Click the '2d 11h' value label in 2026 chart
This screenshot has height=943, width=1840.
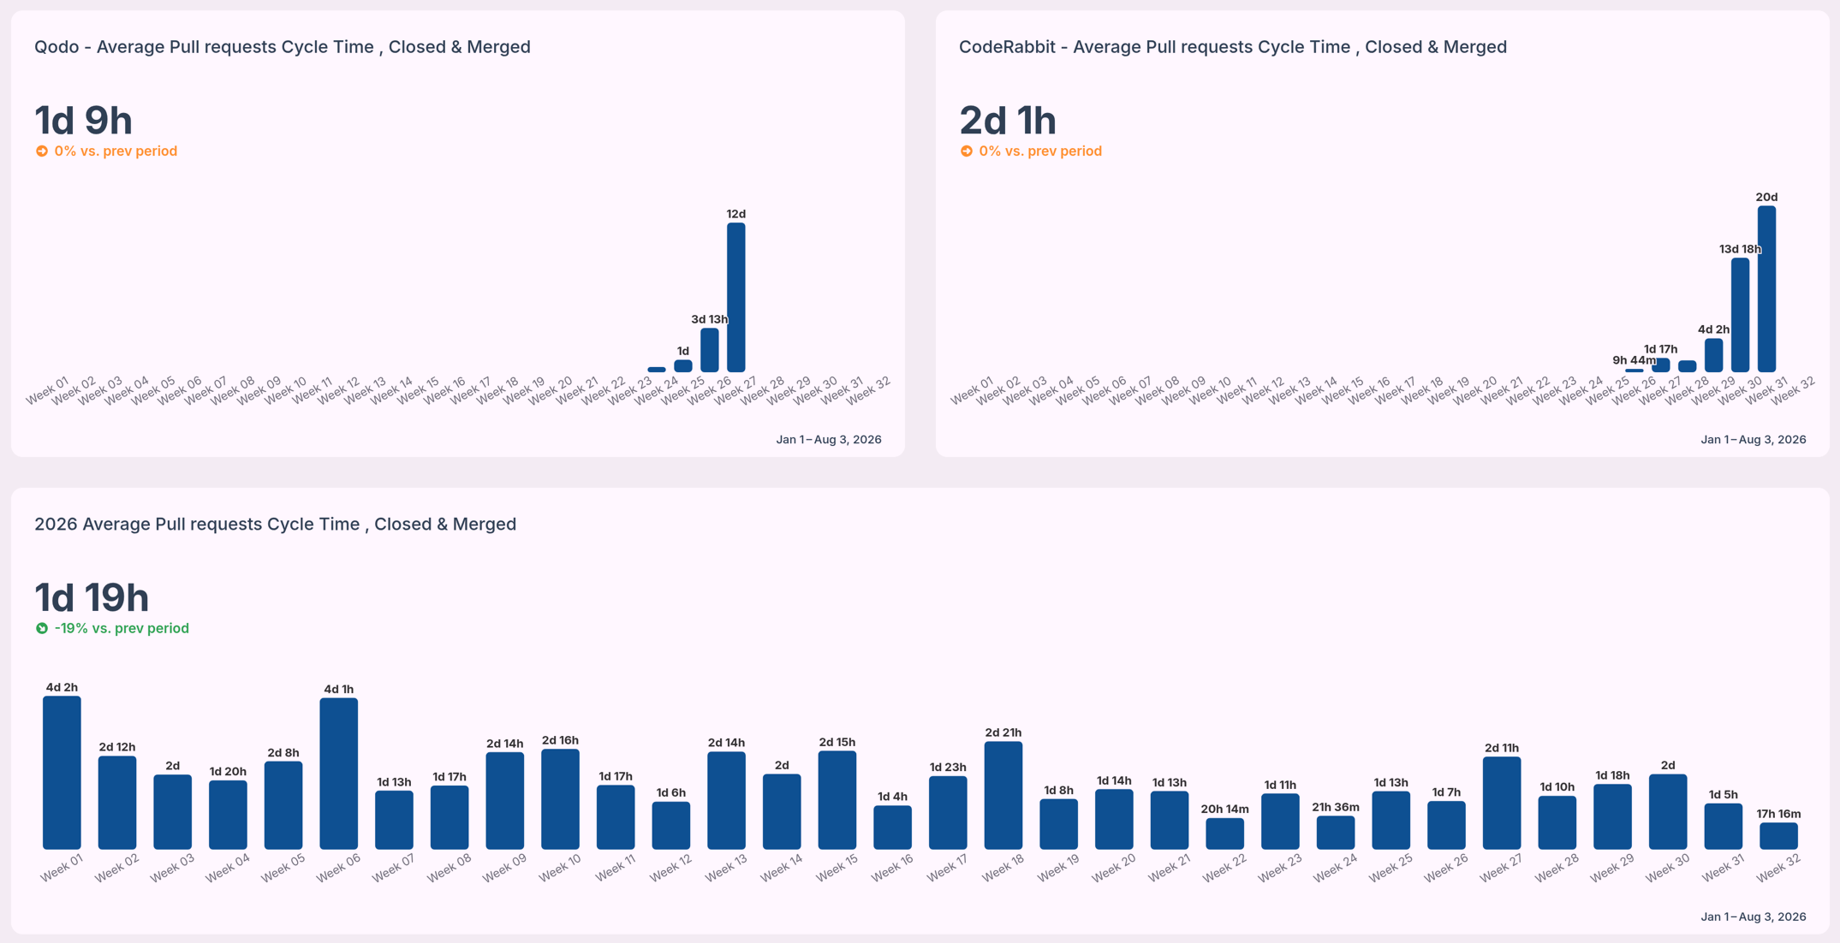click(x=1502, y=748)
